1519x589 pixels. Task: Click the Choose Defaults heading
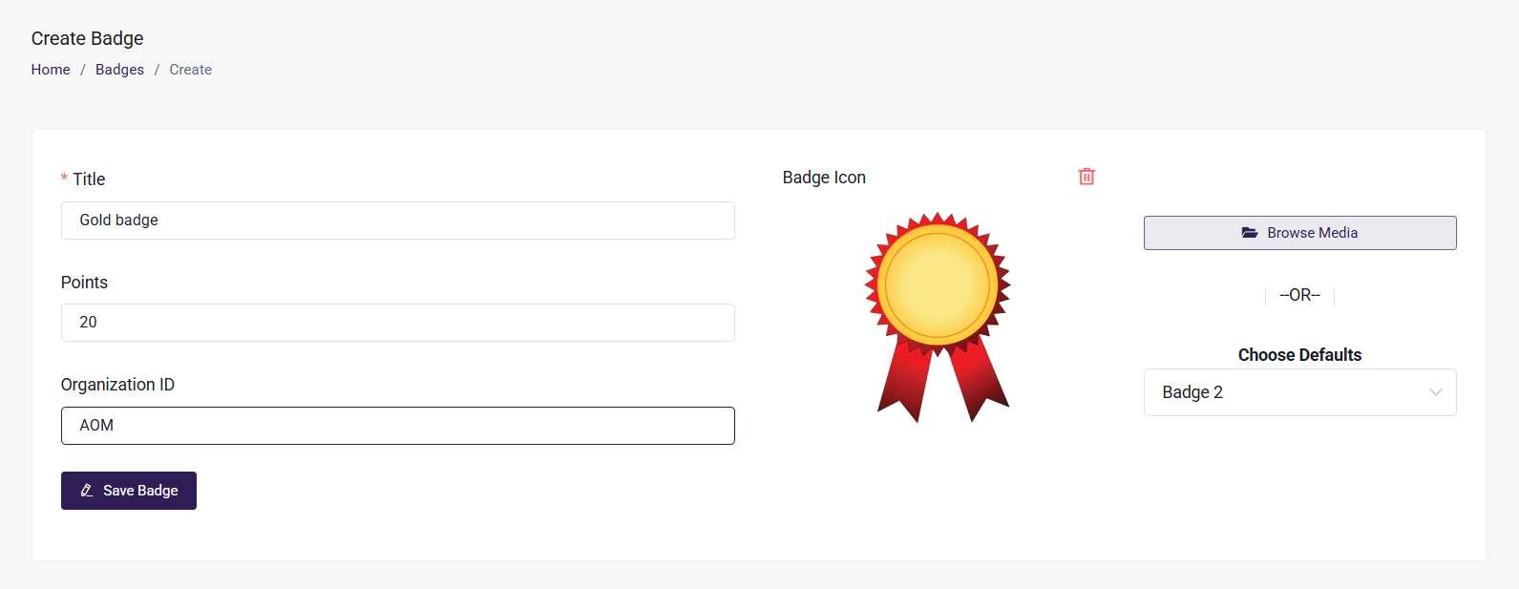[x=1299, y=355]
